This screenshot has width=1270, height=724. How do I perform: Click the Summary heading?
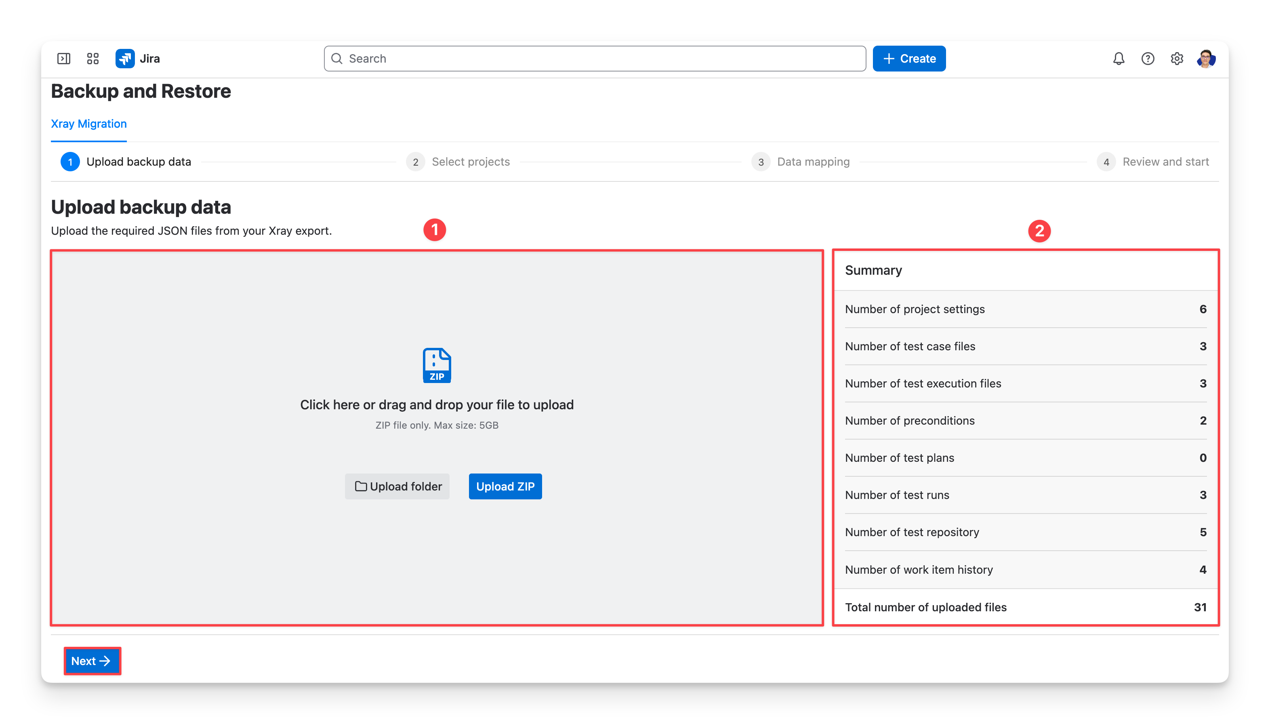click(x=873, y=270)
